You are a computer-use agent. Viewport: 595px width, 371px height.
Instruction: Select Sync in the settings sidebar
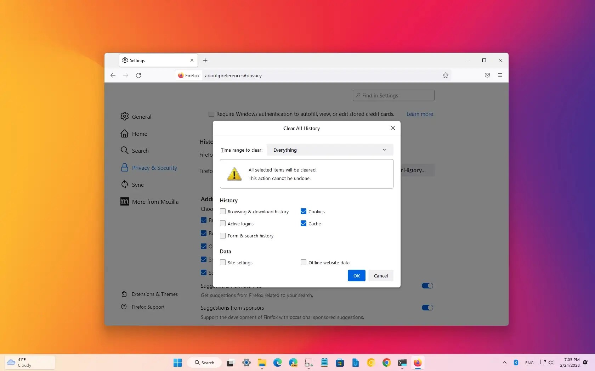click(x=138, y=185)
